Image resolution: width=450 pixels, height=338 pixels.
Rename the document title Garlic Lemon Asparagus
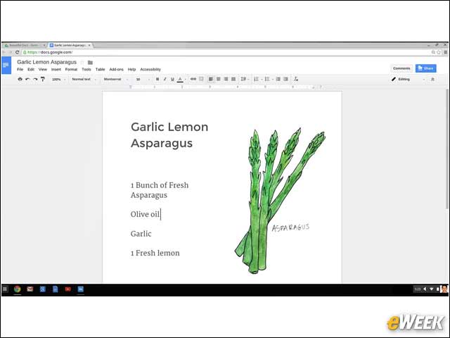coord(47,62)
